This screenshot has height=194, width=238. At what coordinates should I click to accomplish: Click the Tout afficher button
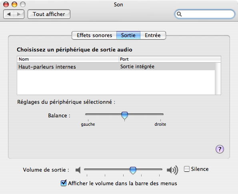49,14
